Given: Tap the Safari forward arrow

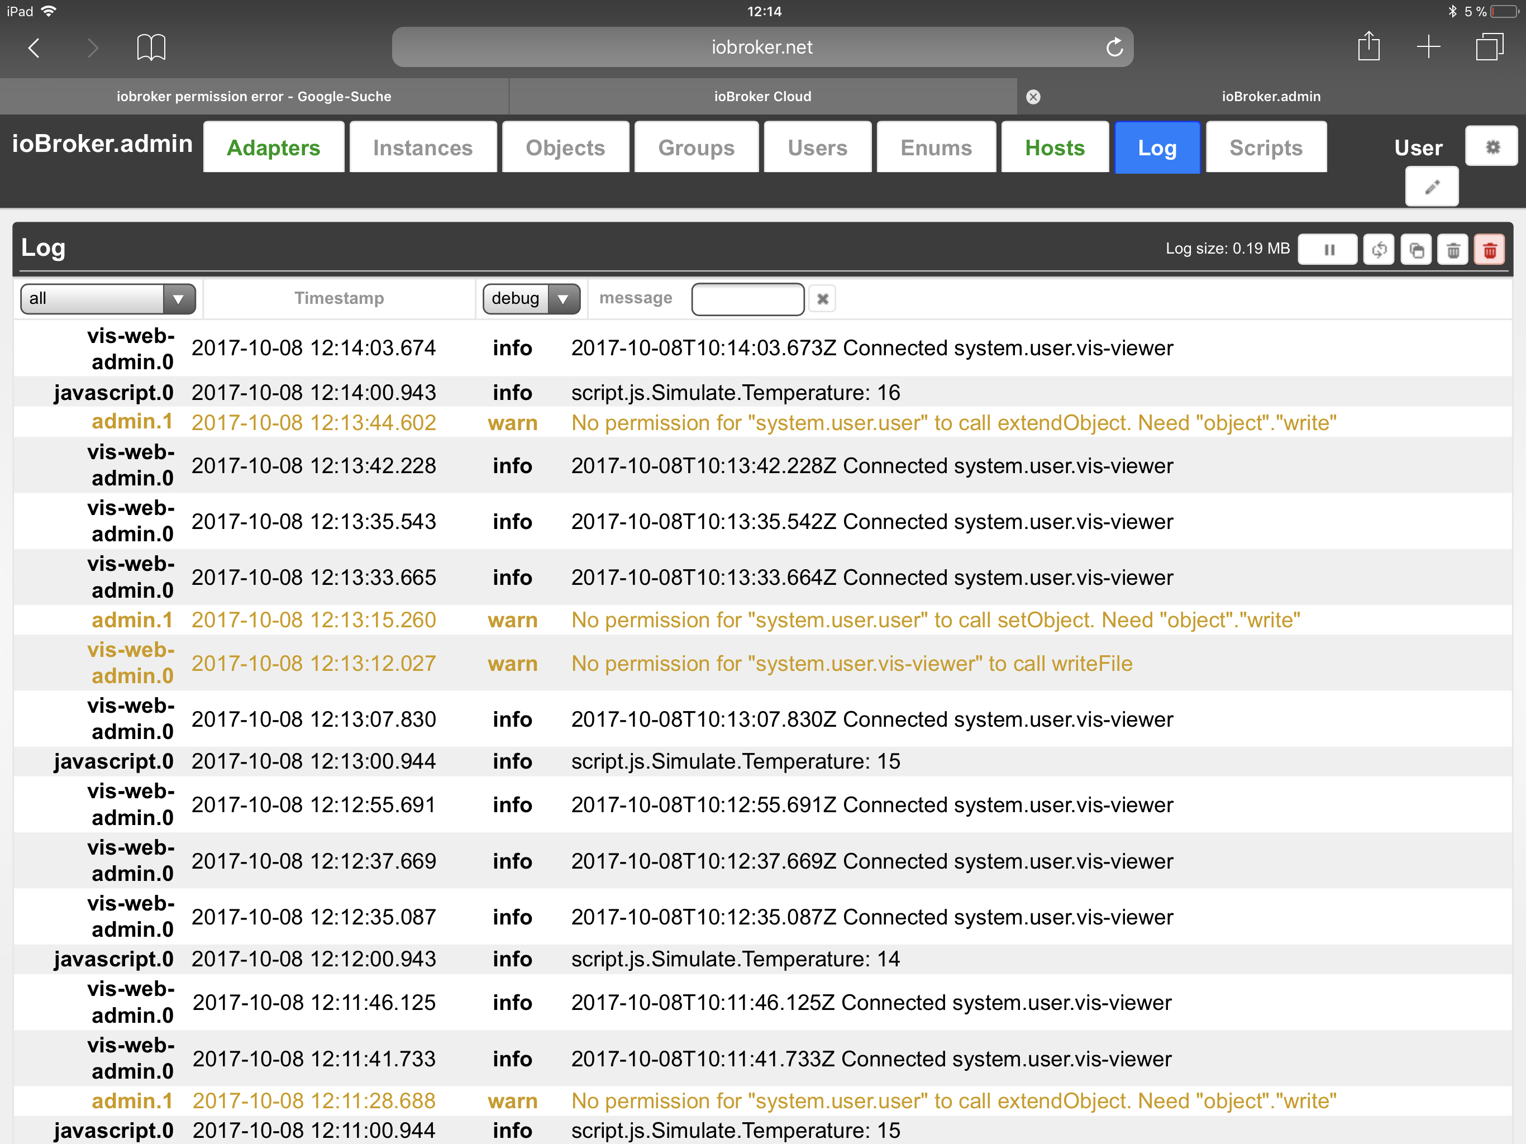Looking at the screenshot, I should pos(93,47).
